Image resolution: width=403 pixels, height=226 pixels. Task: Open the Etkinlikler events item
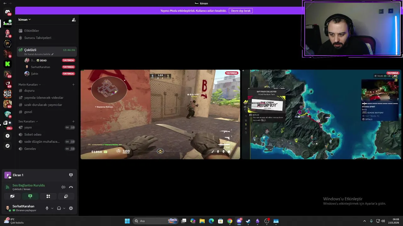[x=47, y=31]
